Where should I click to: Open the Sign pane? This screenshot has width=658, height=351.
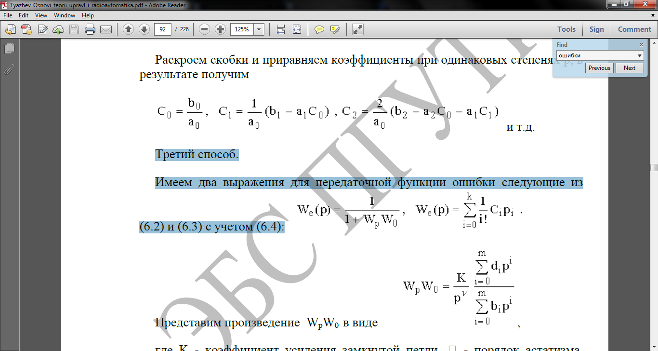tap(596, 29)
